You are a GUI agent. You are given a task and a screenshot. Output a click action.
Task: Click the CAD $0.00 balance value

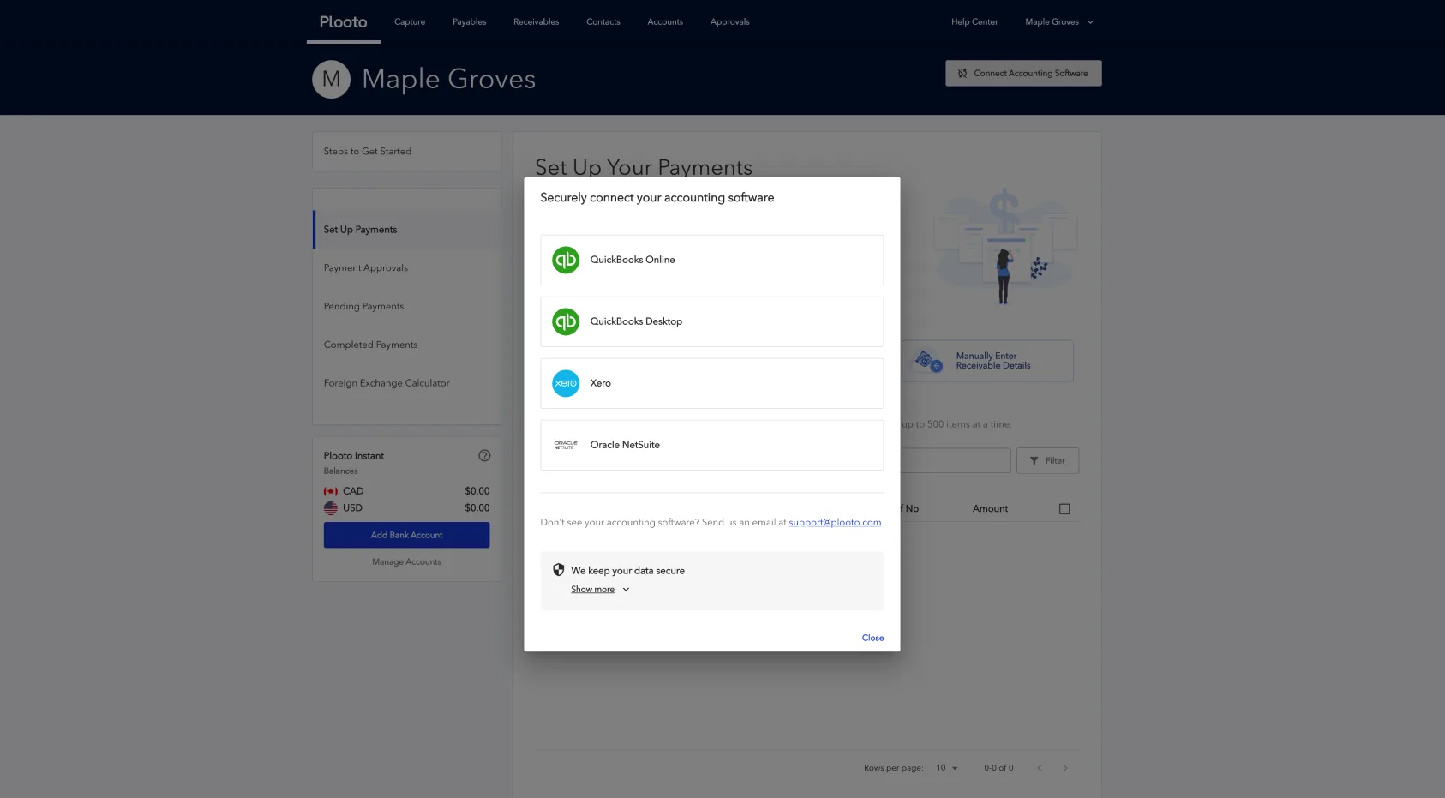(477, 491)
